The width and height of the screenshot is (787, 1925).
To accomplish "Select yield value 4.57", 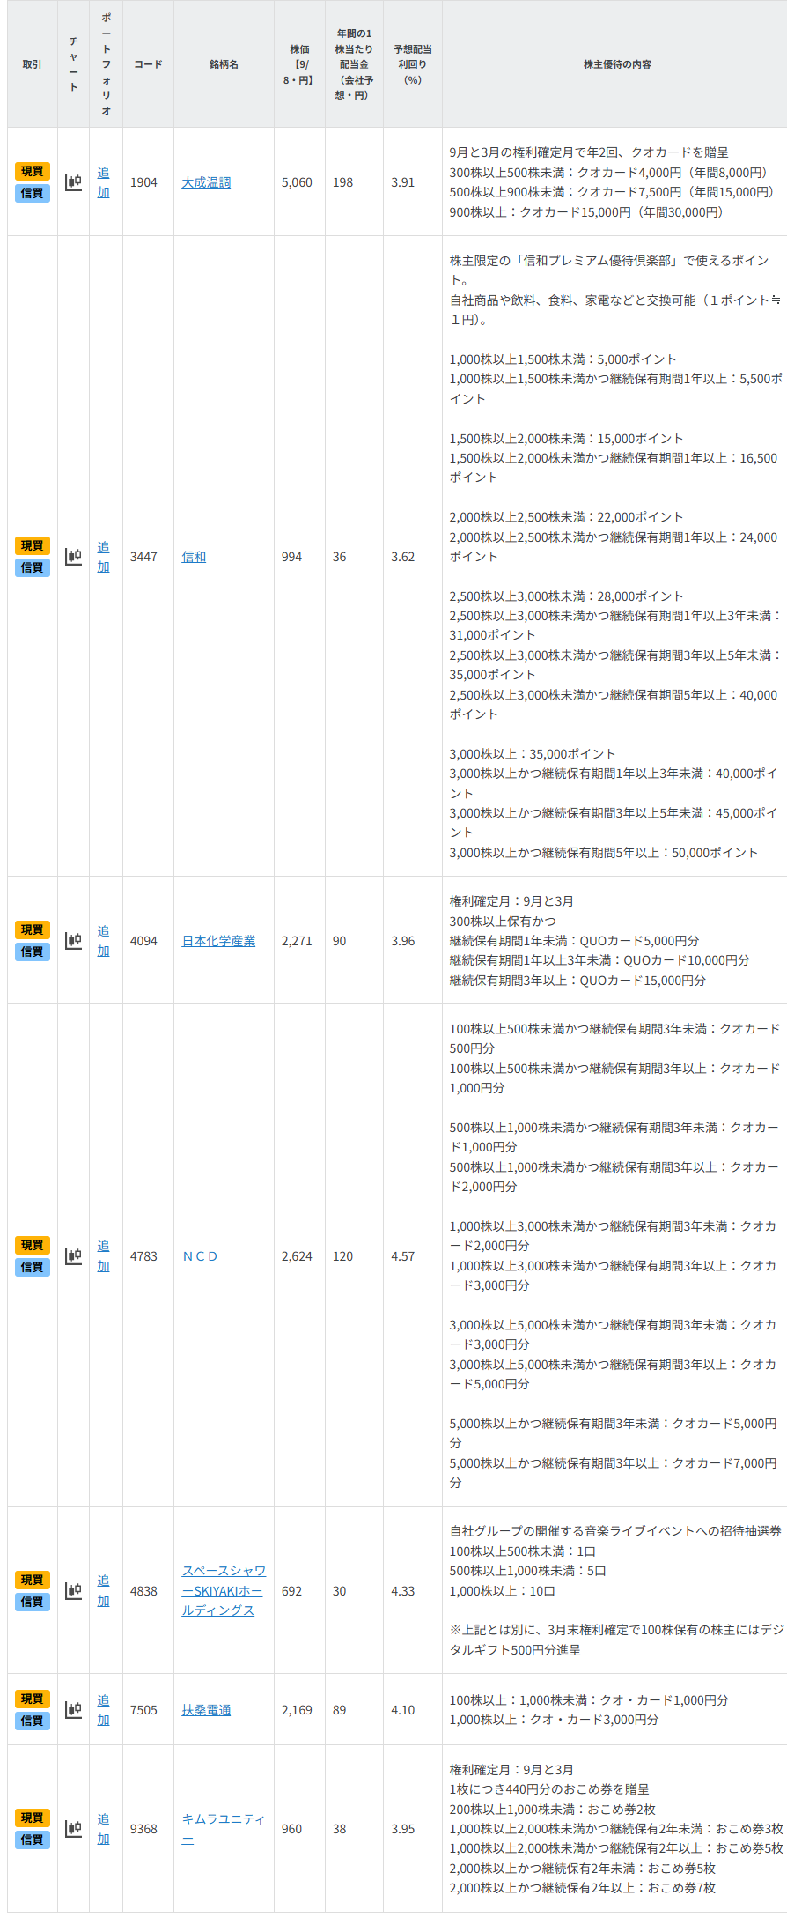I will (x=402, y=1256).
